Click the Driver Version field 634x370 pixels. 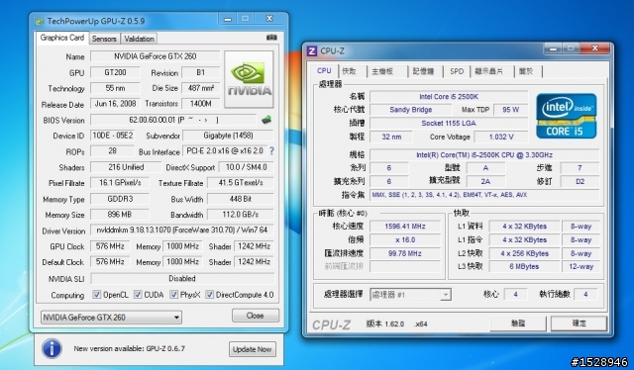point(182,230)
